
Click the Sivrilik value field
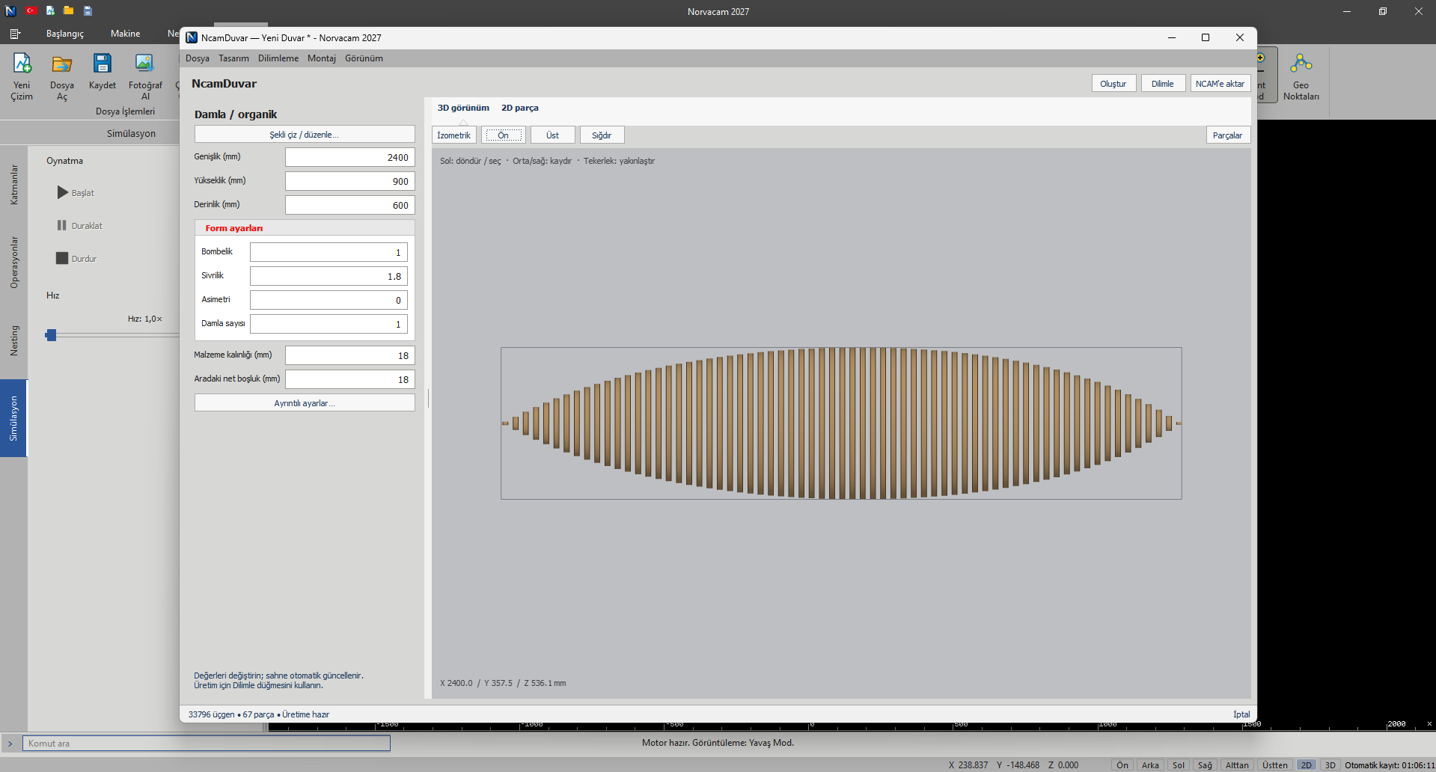[x=329, y=276]
